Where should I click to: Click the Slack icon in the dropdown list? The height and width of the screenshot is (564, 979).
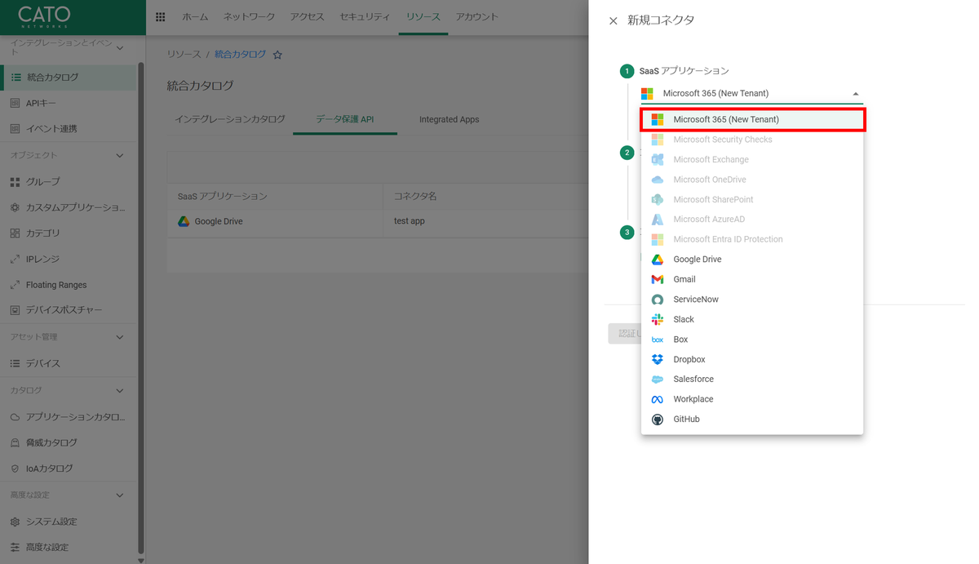pos(658,319)
